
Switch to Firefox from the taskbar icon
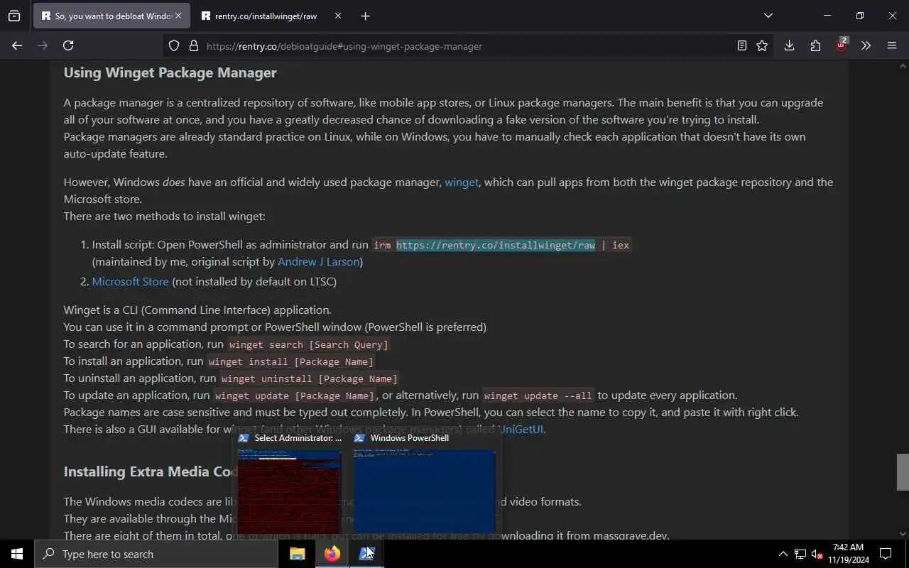(332, 554)
